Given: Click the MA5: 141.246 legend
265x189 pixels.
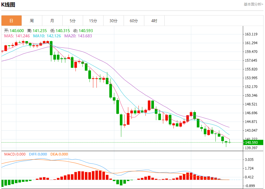Looking at the screenshot, I should coord(17,36).
